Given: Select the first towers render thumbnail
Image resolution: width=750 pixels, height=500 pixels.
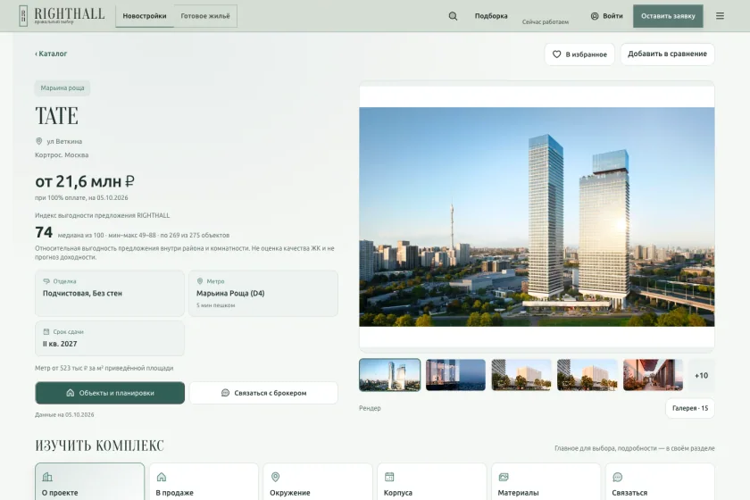Looking at the screenshot, I should 390,375.
